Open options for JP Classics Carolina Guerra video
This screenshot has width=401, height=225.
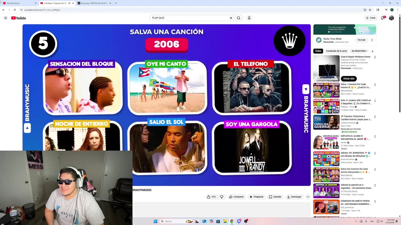coord(375,117)
